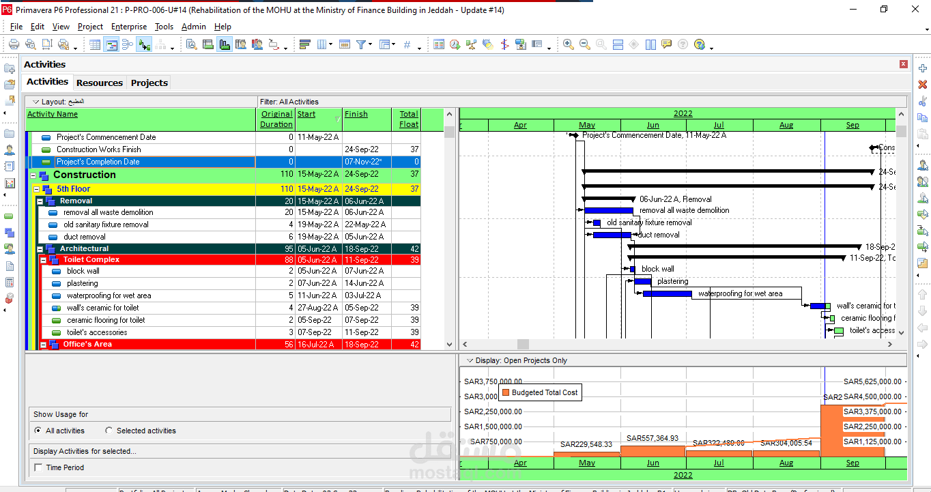Select the Construction Works Finish activity
This screenshot has width=931, height=492.
pyautogui.click(x=99, y=149)
